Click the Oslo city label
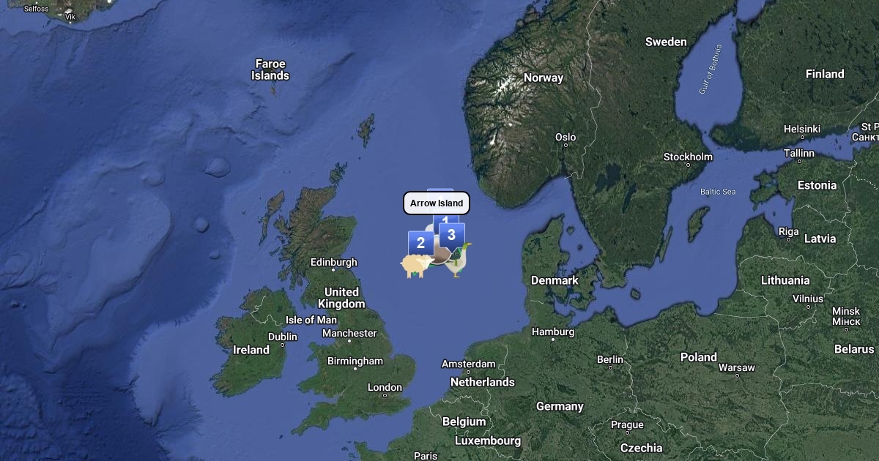 point(565,137)
